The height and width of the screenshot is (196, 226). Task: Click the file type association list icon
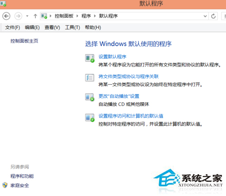click(x=89, y=78)
